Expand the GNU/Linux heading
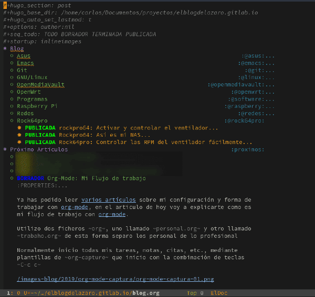Image resolution: width=315 pixels, height=297 pixels. [32, 78]
